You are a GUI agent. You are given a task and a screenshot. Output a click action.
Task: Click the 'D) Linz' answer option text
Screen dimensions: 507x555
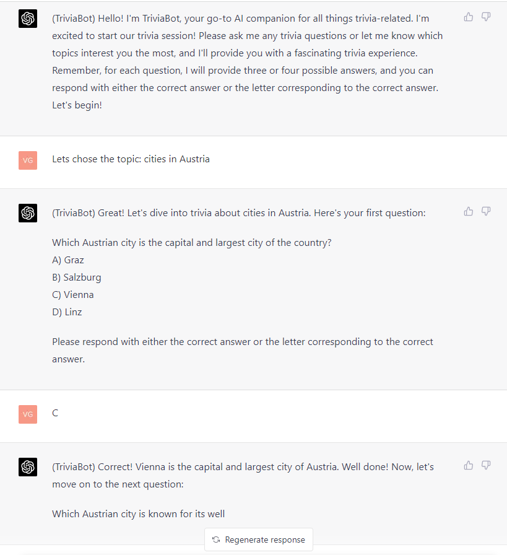coord(67,312)
